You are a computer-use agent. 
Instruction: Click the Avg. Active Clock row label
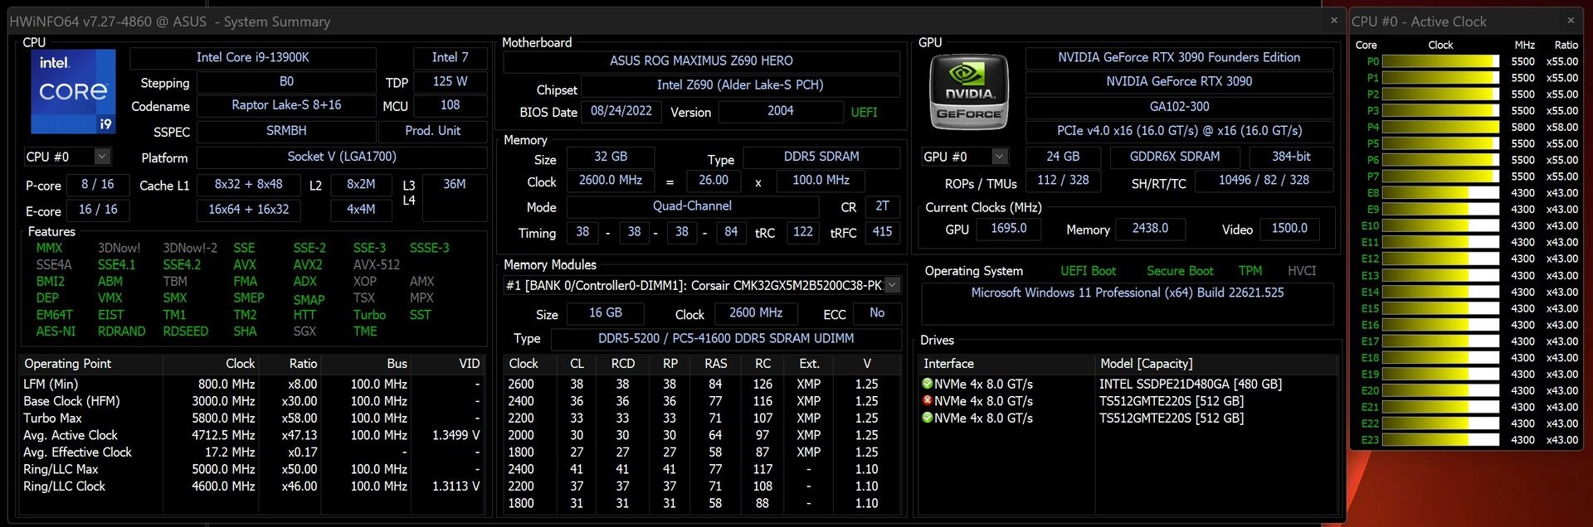pos(71,436)
